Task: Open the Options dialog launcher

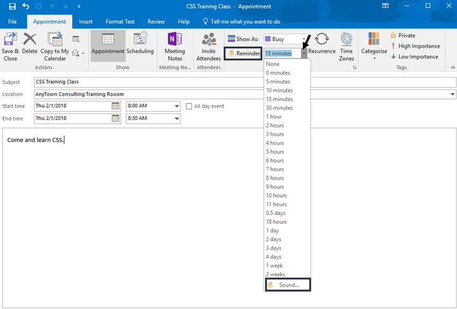Action: point(354,67)
